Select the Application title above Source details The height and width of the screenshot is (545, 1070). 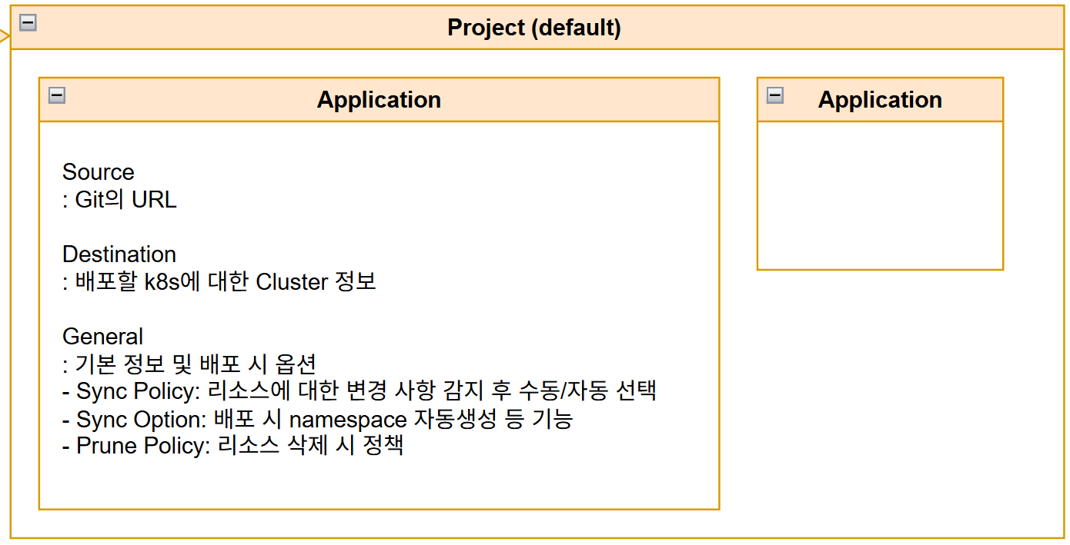[x=379, y=100]
